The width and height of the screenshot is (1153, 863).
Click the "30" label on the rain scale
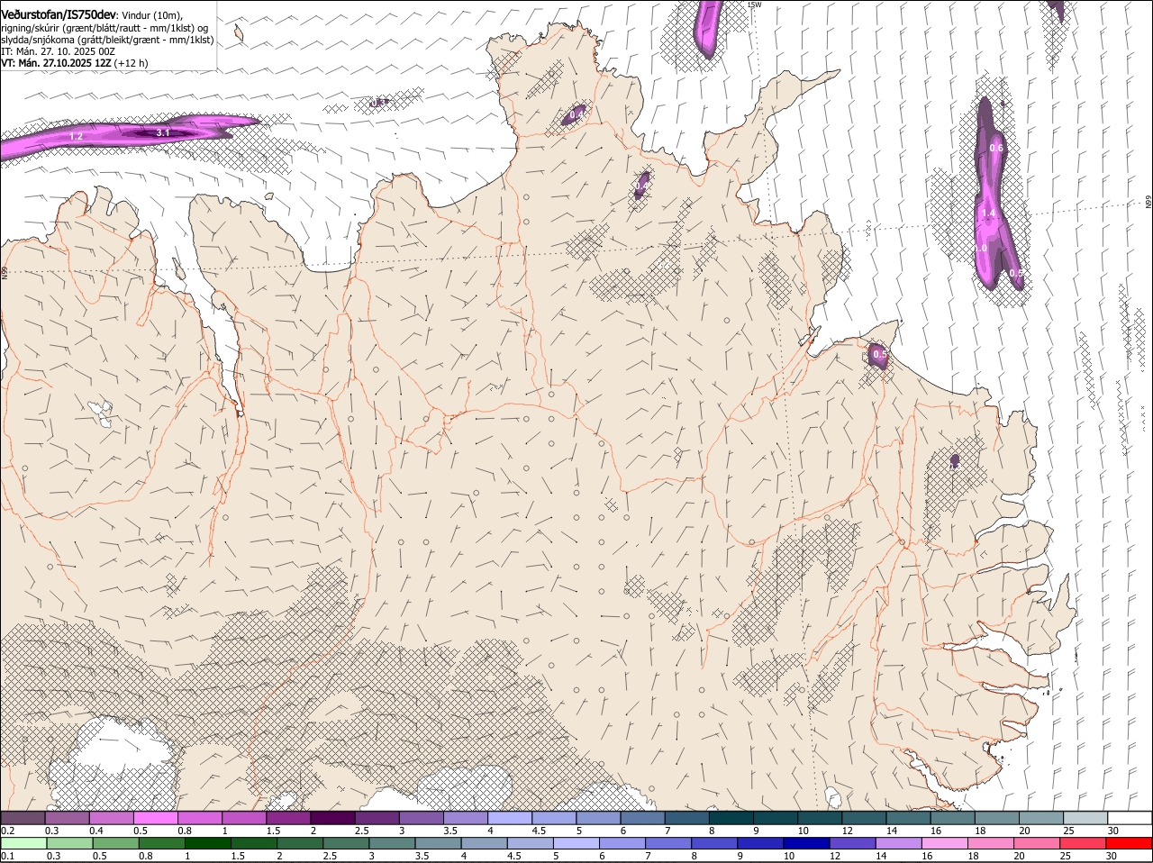tap(1111, 856)
